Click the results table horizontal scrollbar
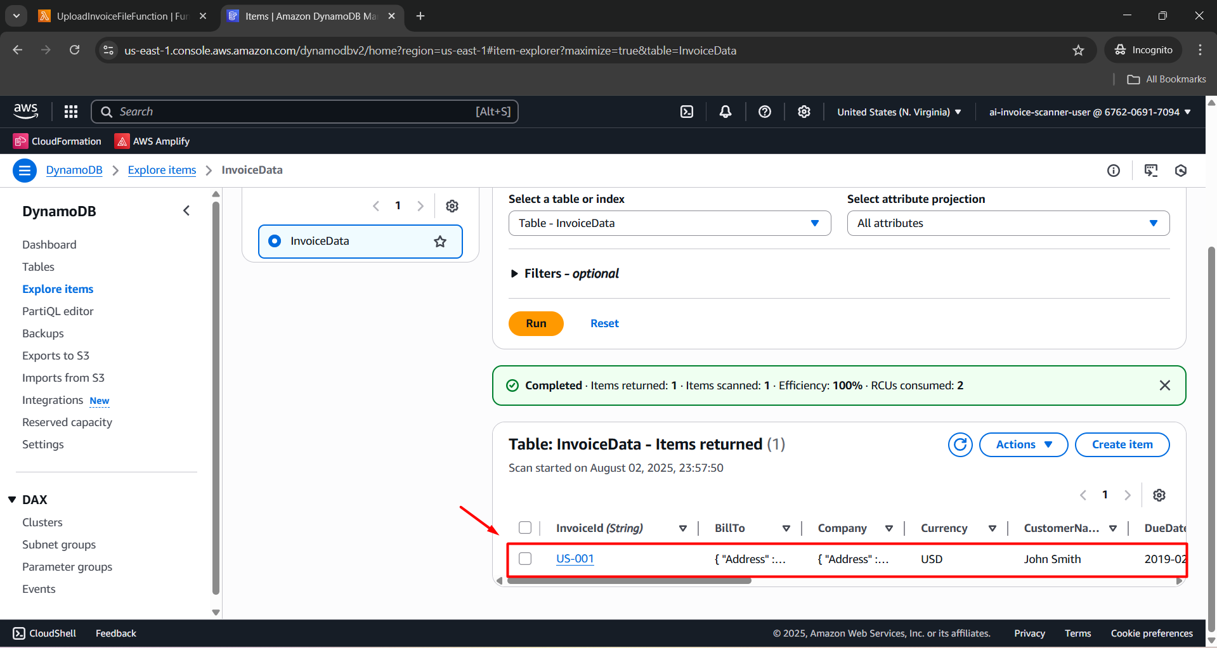The height and width of the screenshot is (648, 1217). point(628,581)
